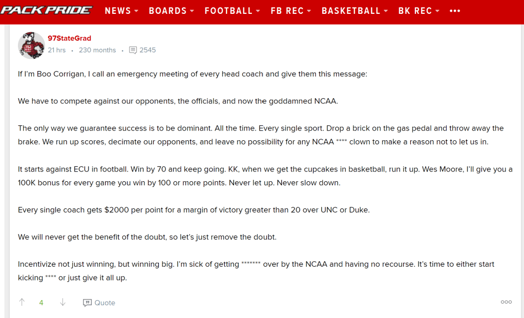Open the 97StateGrad profile link
Viewport: 524px width, 318px height.
(69, 38)
